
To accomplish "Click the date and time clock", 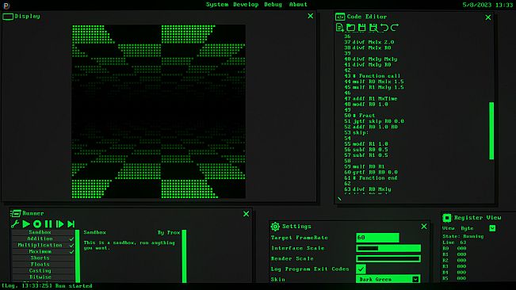I will click(487, 5).
